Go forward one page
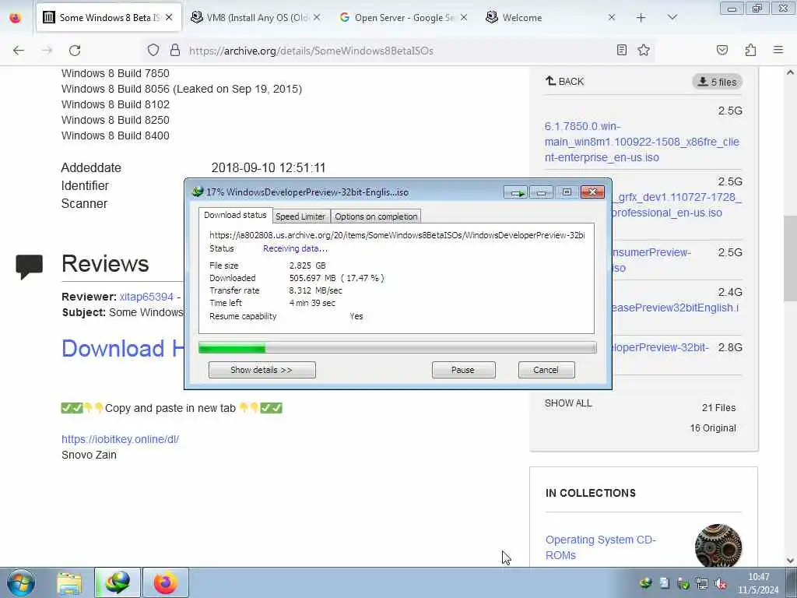The image size is (797, 598). tap(47, 51)
